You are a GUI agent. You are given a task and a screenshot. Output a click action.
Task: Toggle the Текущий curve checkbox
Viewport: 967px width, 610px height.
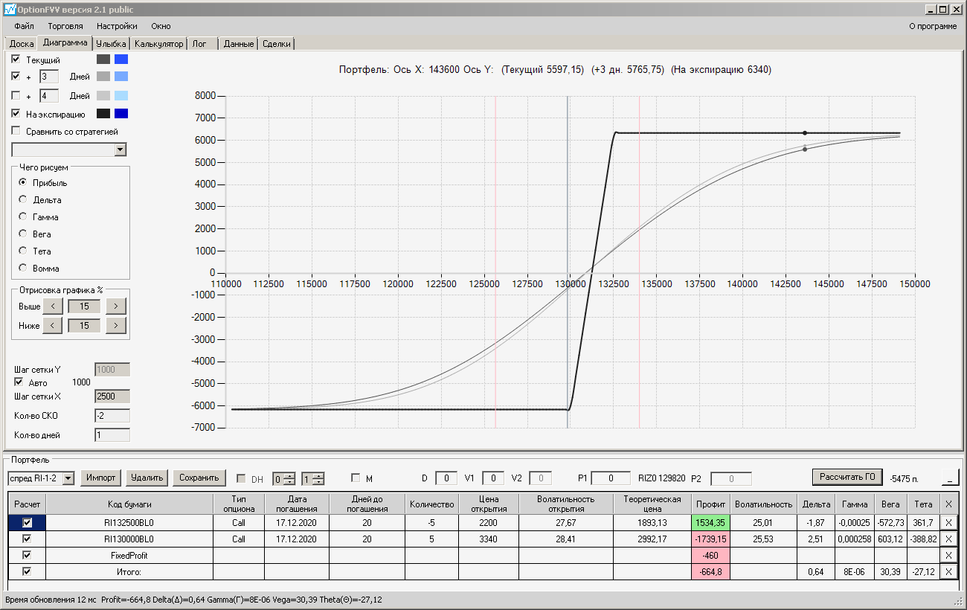[16, 60]
